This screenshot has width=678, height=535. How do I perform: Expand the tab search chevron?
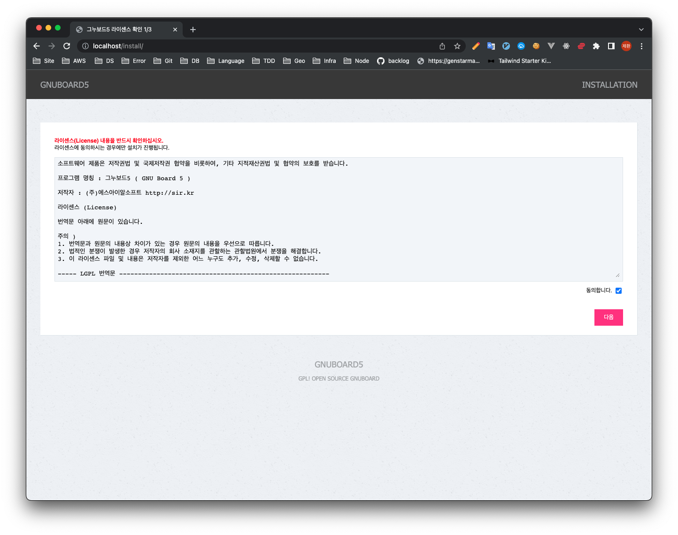click(x=641, y=30)
